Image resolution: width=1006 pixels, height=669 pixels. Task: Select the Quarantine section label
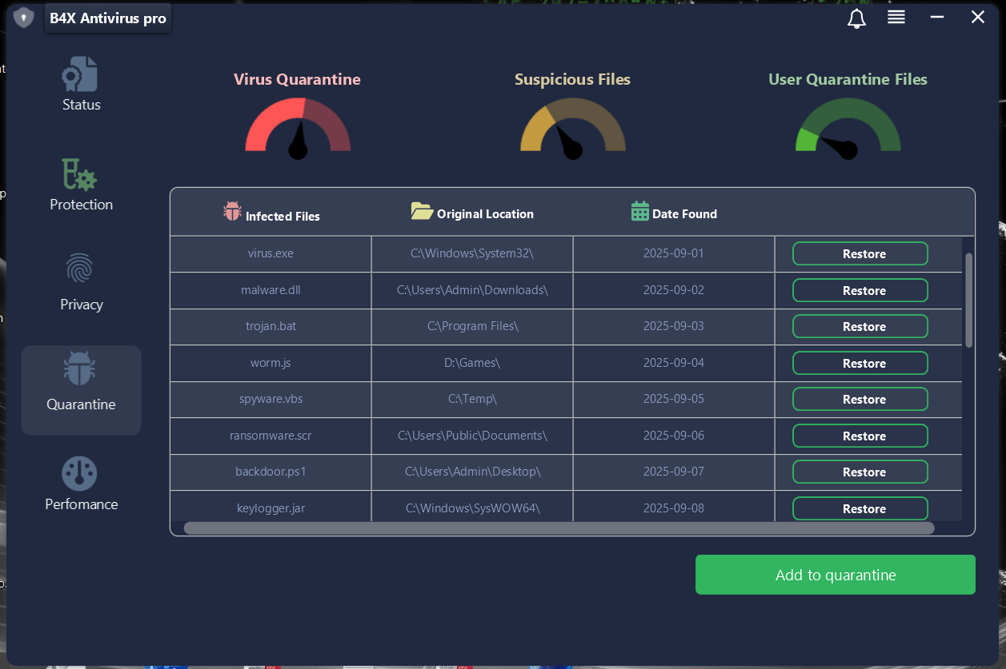coord(82,404)
